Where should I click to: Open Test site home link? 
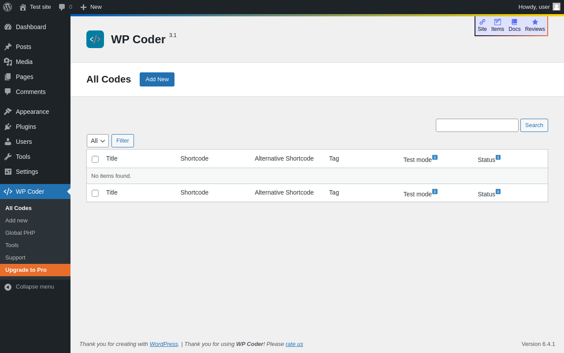pyautogui.click(x=35, y=7)
